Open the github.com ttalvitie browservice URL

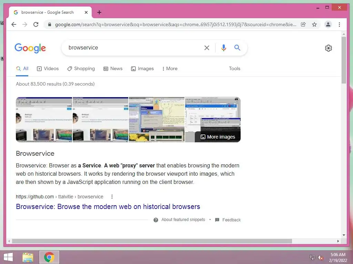pyautogui.click(x=59, y=197)
